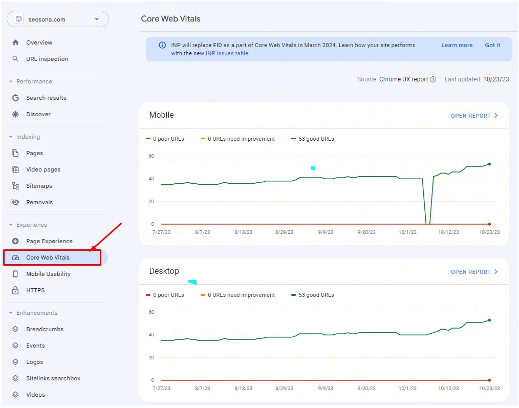Image resolution: width=519 pixels, height=408 pixels.
Task: Open the INP issues table link
Action: [x=227, y=53]
